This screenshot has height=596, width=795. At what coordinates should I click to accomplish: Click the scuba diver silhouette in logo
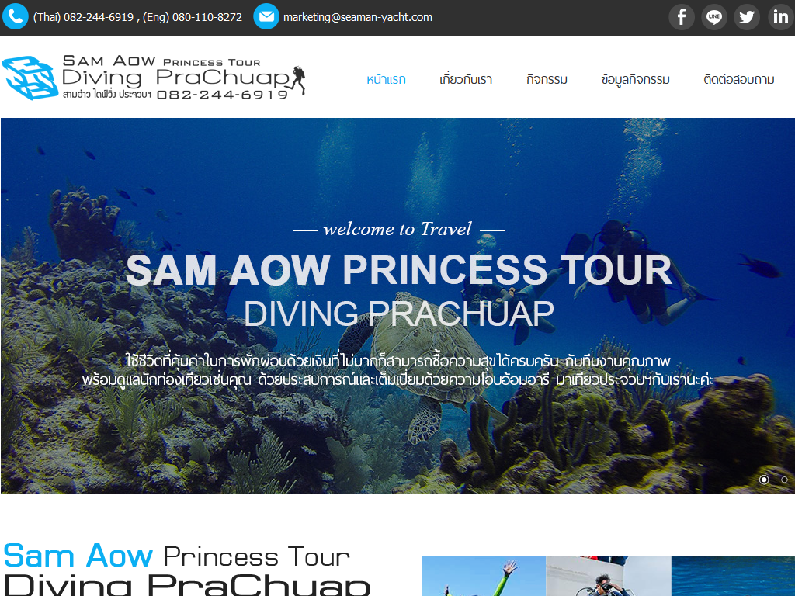299,80
